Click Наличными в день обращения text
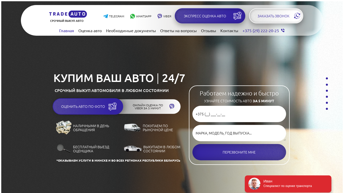This screenshot has height=193, width=344. pos(91,128)
